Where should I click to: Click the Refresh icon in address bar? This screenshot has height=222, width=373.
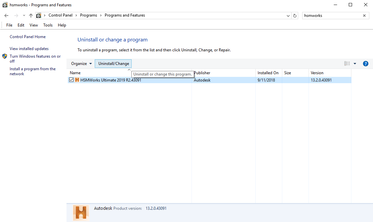(x=295, y=15)
